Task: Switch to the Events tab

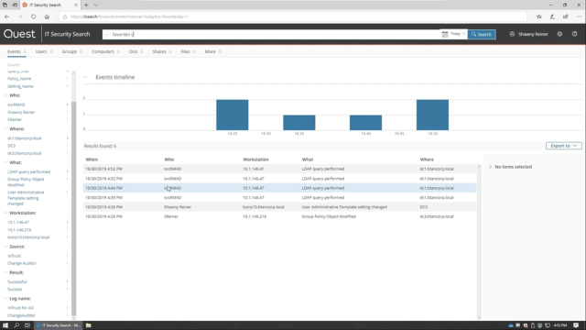Action: tap(16, 51)
